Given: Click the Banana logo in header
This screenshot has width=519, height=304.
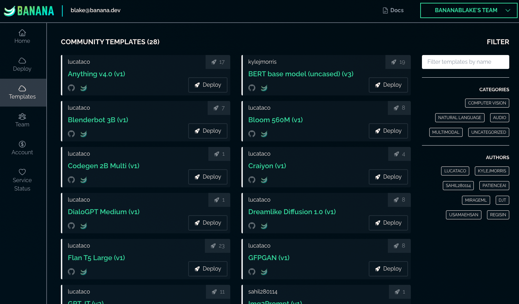Looking at the screenshot, I should click(x=29, y=11).
